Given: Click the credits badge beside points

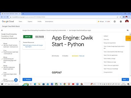Looking at the screenshot, I should point(108,22).
